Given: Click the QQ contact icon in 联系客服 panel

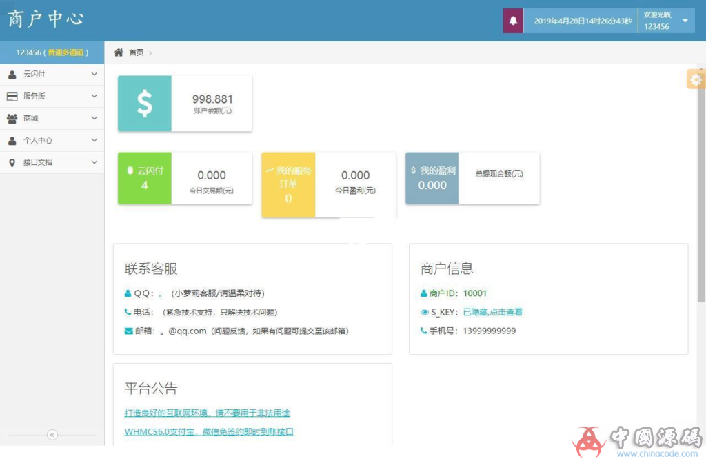Looking at the screenshot, I should pyautogui.click(x=128, y=293).
